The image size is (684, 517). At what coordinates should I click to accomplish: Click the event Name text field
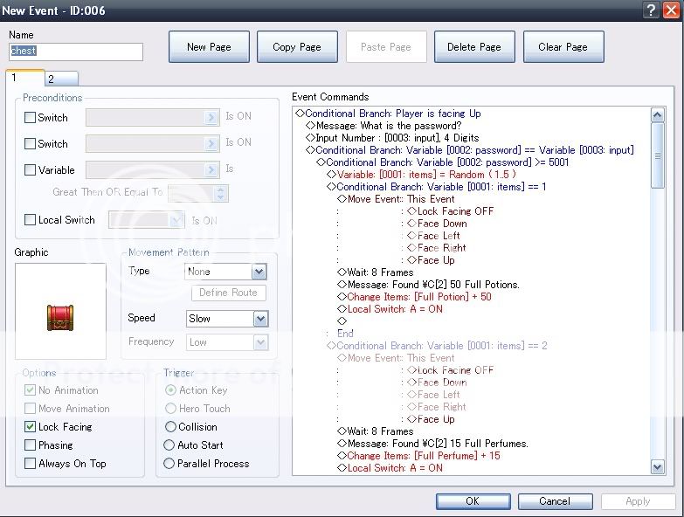(x=75, y=52)
